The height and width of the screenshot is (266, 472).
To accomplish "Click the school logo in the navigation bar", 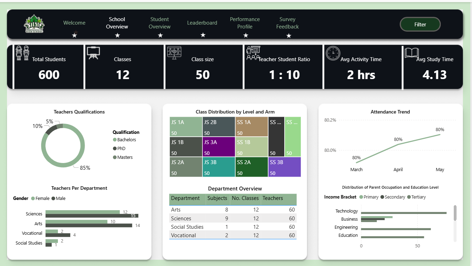I will coord(33,24).
